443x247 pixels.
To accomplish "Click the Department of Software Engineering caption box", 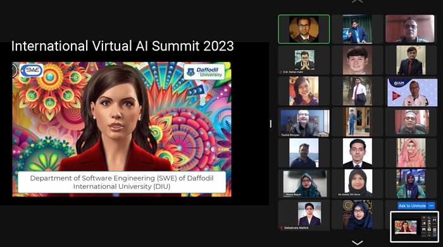I will [122, 182].
